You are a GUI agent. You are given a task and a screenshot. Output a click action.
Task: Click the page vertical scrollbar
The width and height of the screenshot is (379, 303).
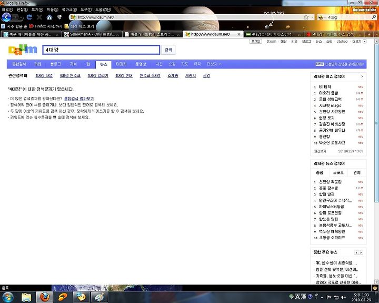(376, 123)
